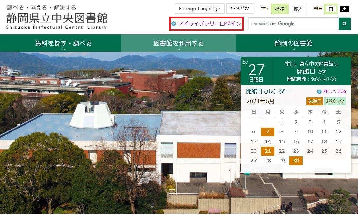Select day 12 in the calendar
The width and height of the screenshot is (358, 220).
pyautogui.click(x=338, y=131)
